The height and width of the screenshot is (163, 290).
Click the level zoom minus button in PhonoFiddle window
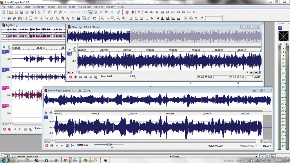[x=49, y=141]
